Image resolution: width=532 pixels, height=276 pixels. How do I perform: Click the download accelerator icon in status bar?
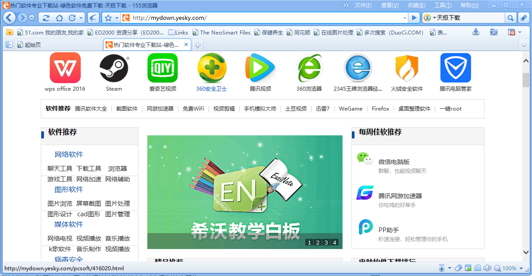pos(442,268)
